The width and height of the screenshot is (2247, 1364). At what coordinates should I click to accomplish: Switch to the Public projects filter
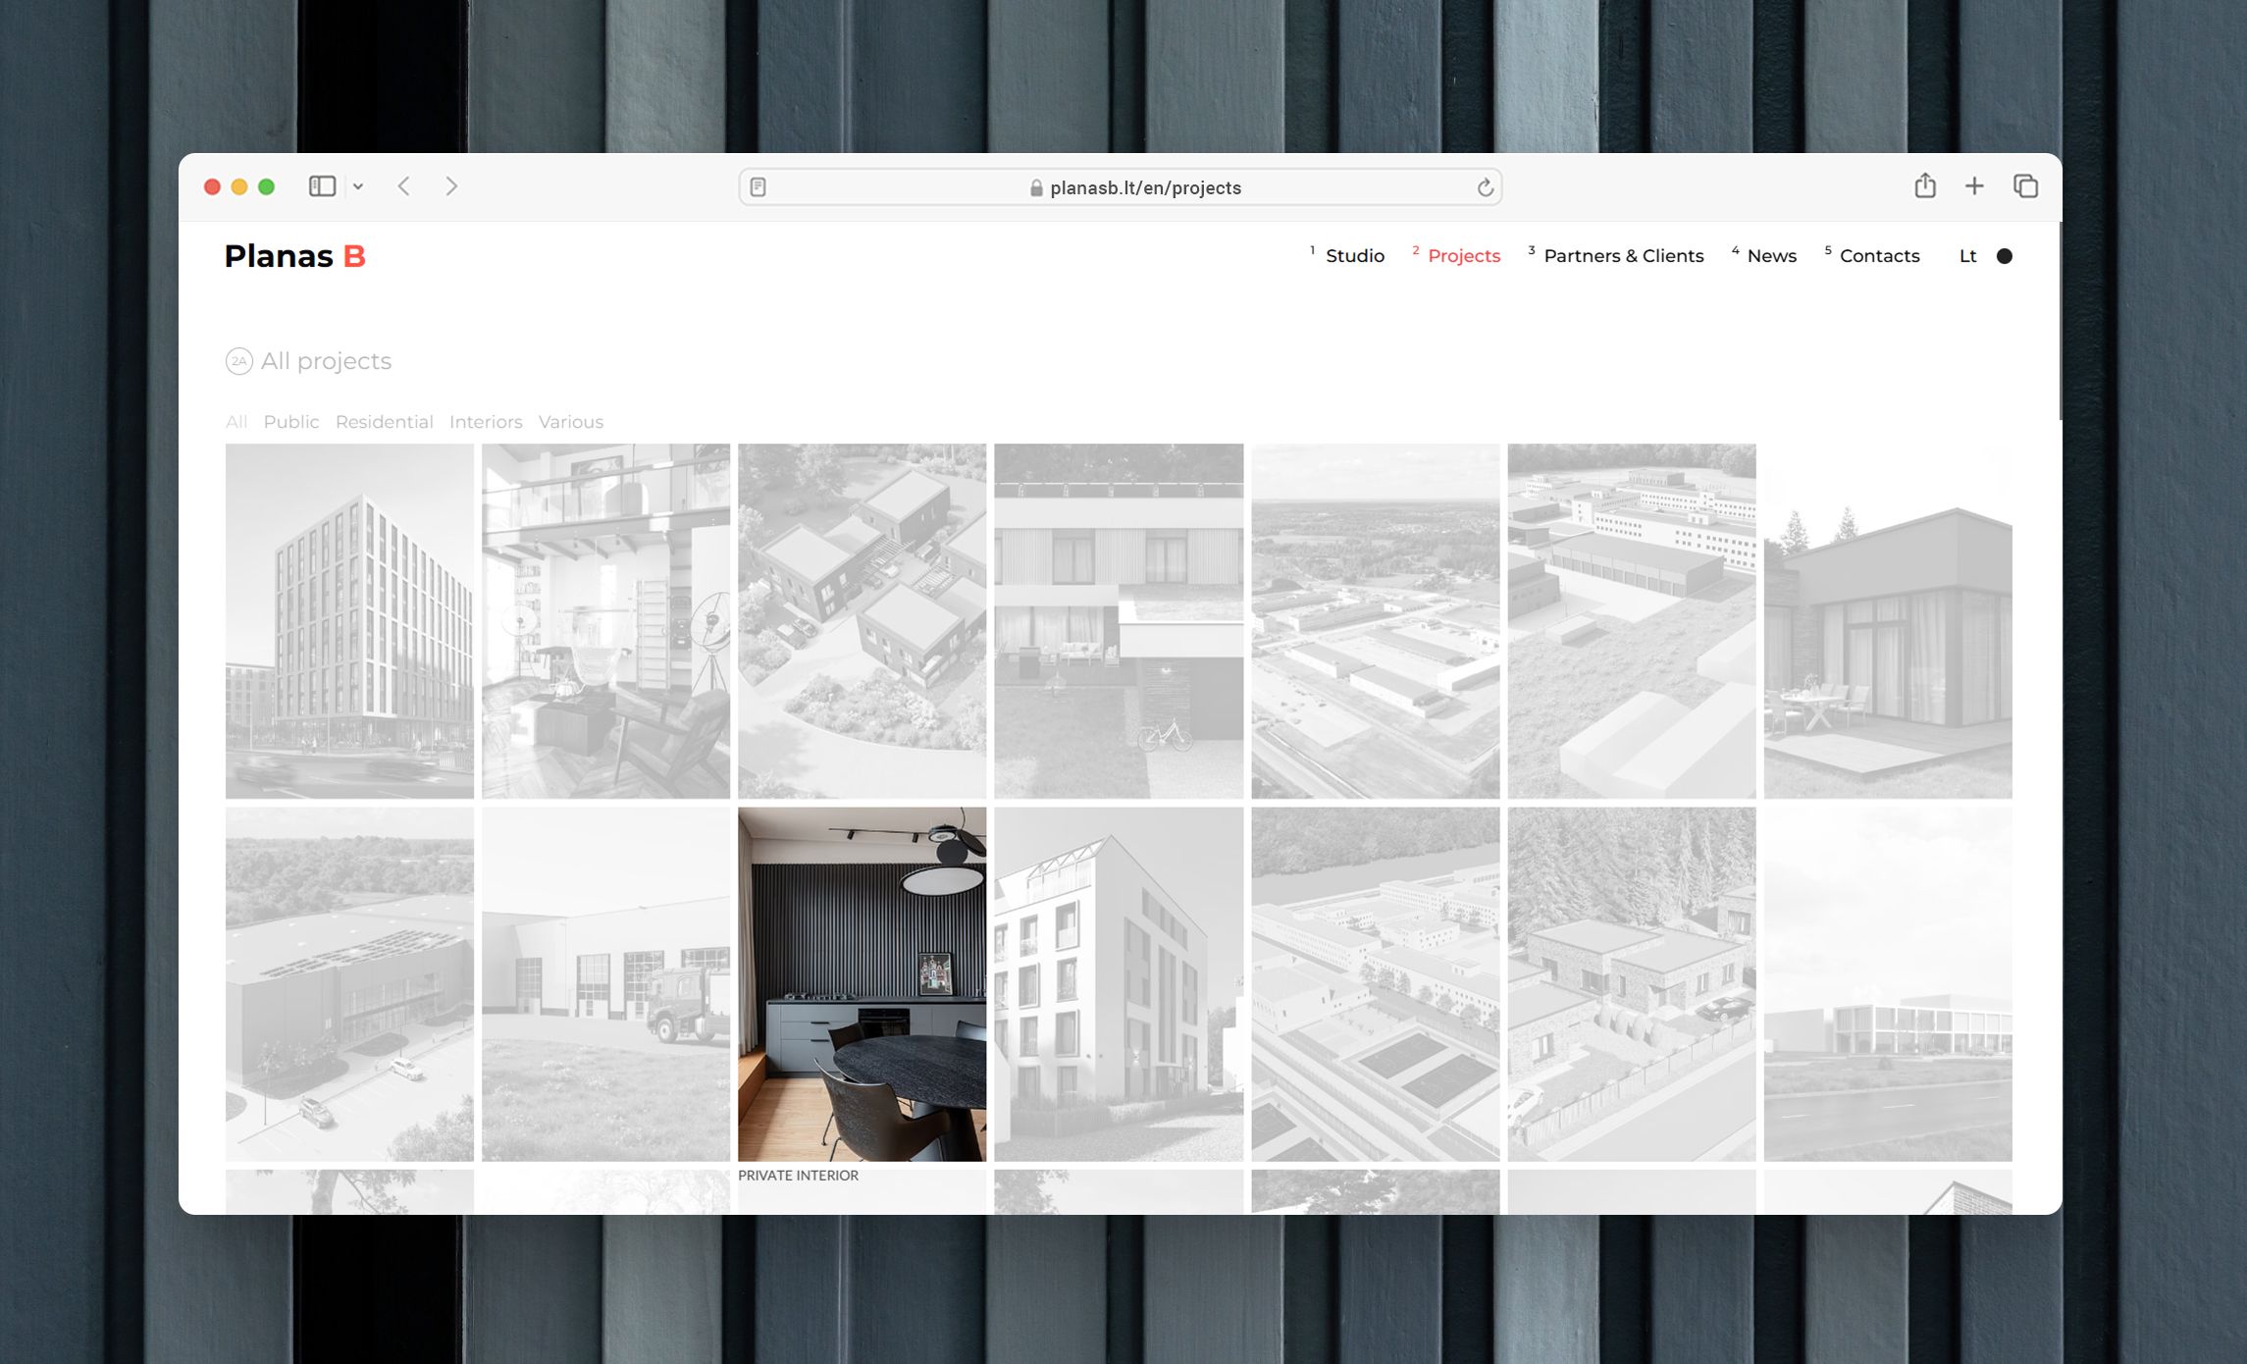pos(290,421)
